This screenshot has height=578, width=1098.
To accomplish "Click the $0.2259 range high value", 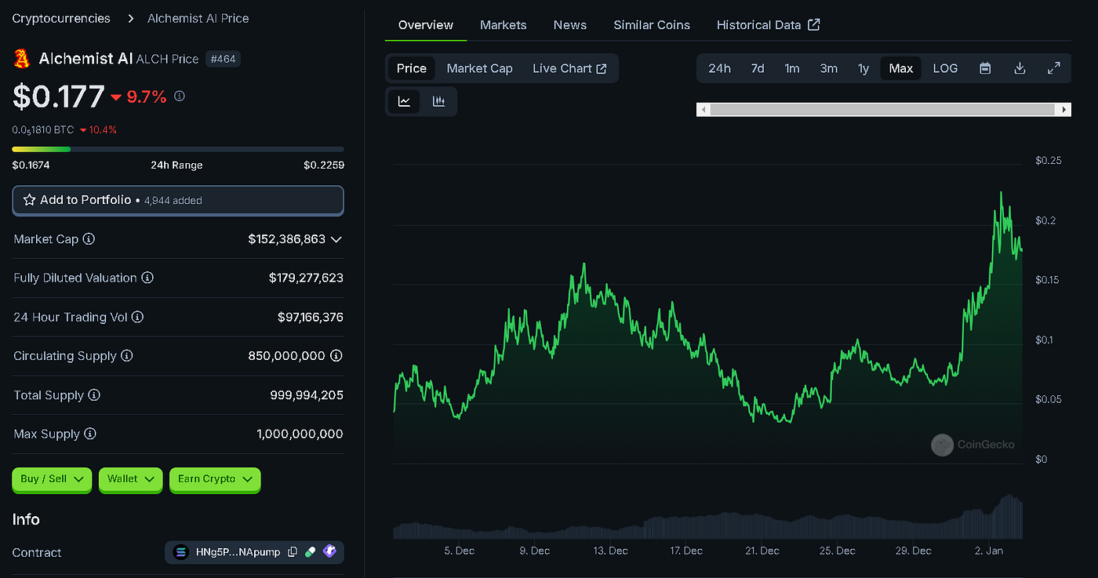I will pyautogui.click(x=324, y=165).
